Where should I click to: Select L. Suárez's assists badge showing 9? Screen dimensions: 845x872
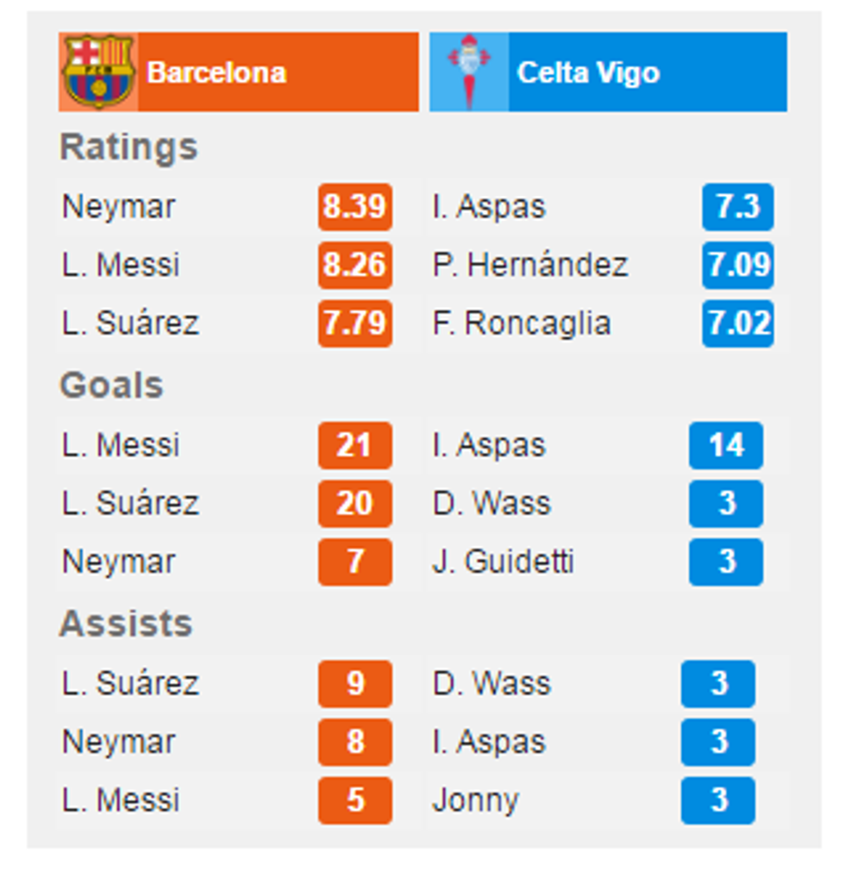354,684
